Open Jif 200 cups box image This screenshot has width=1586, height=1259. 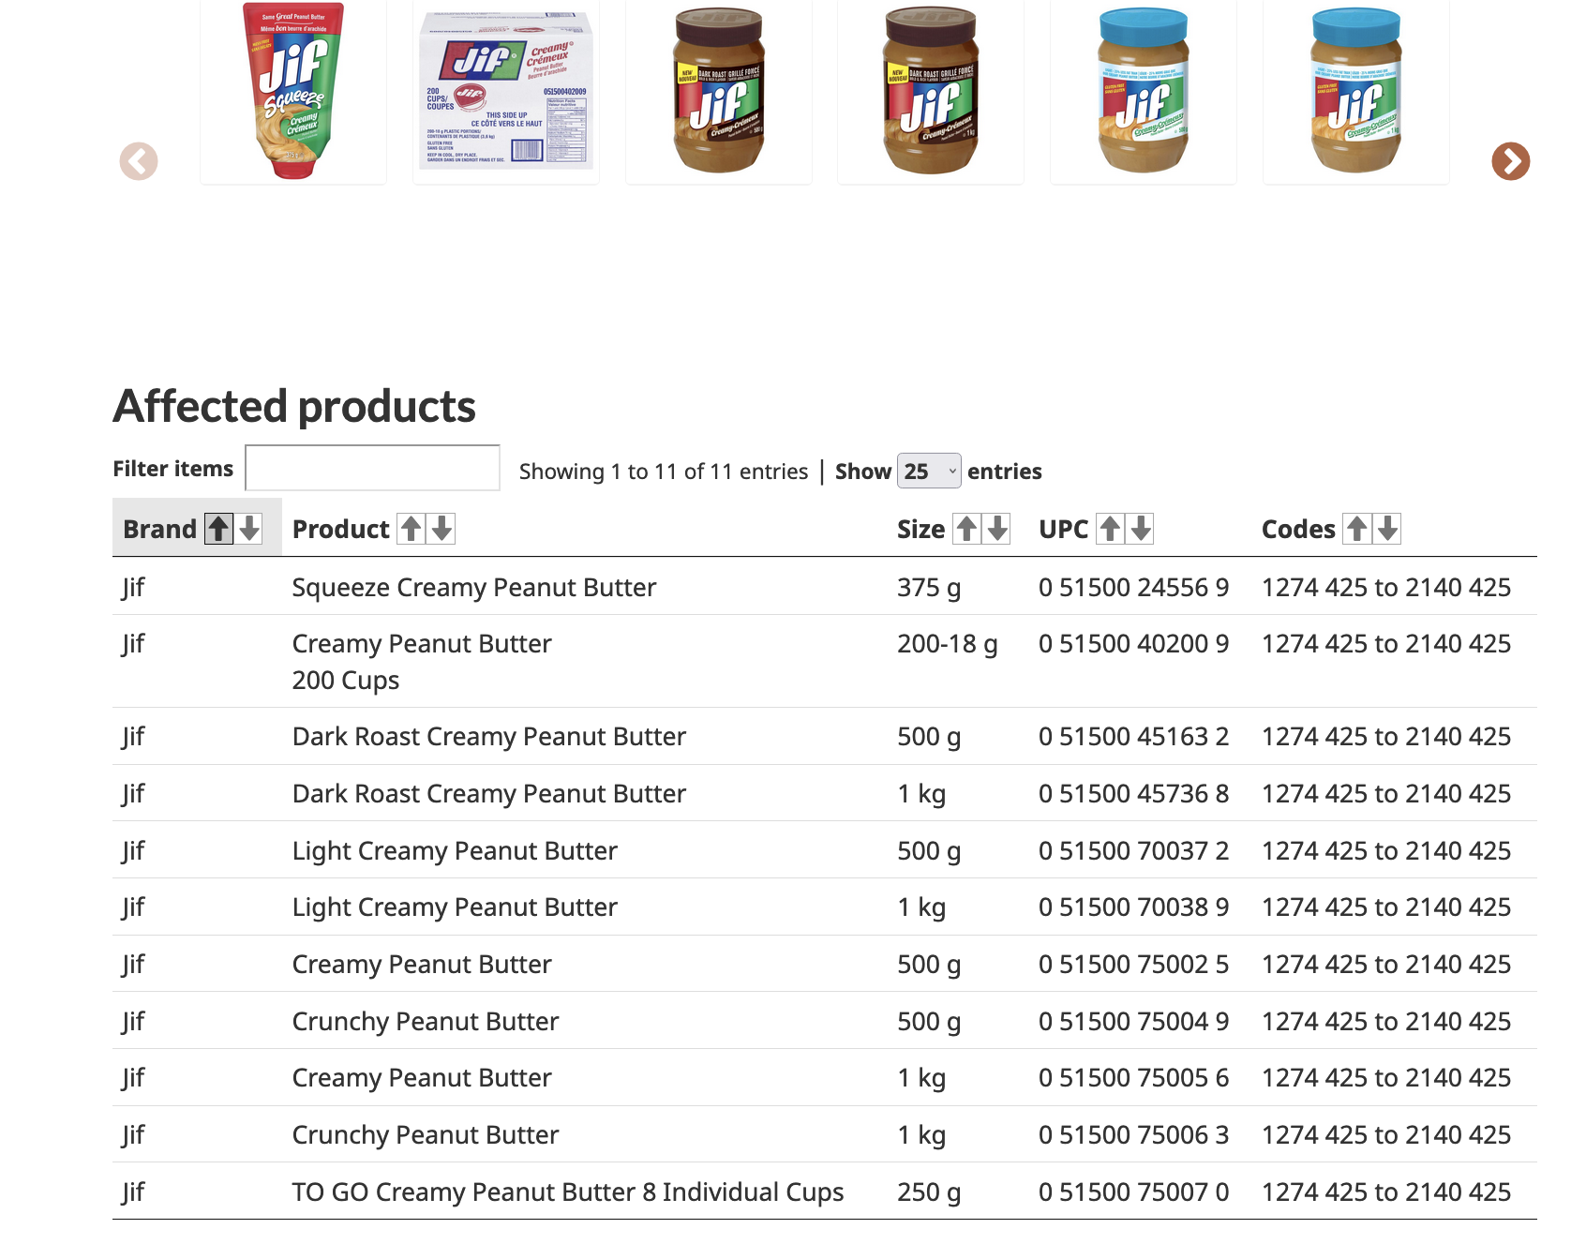506,91
